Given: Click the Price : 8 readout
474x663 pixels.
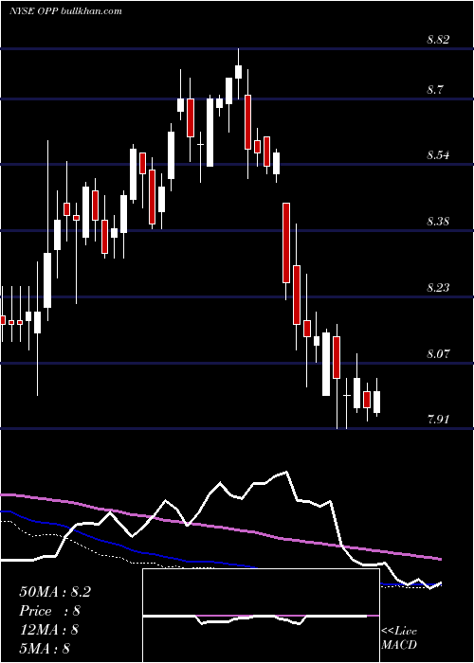Looking at the screenshot, I should (49, 611).
